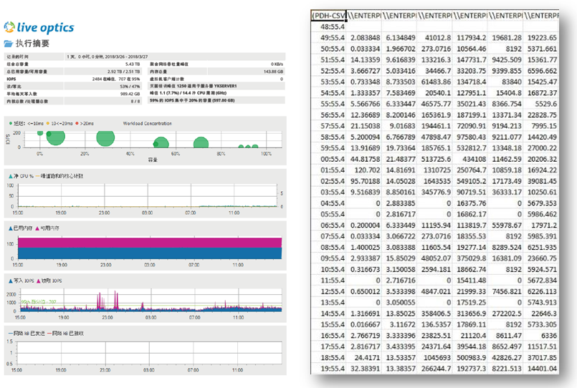Select cell with value 44.81758
The image size is (577, 388).
point(364,159)
